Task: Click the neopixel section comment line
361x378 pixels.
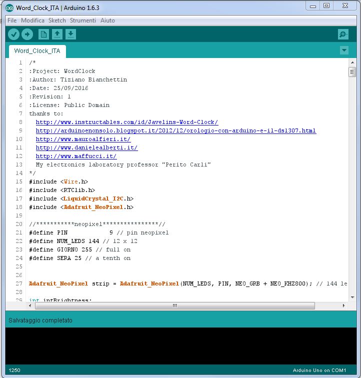Action: tap(97, 224)
